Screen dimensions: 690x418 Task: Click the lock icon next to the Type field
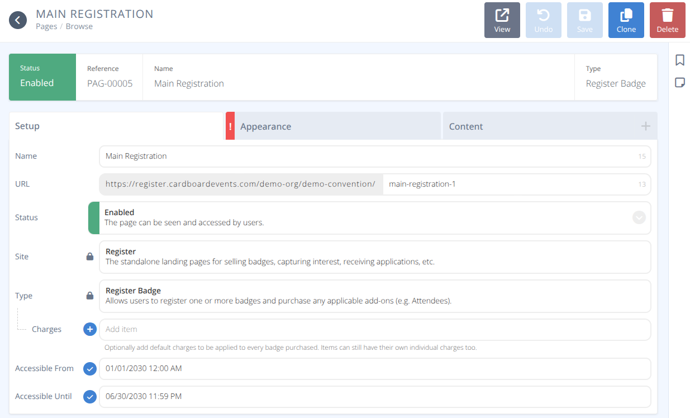[x=90, y=295]
